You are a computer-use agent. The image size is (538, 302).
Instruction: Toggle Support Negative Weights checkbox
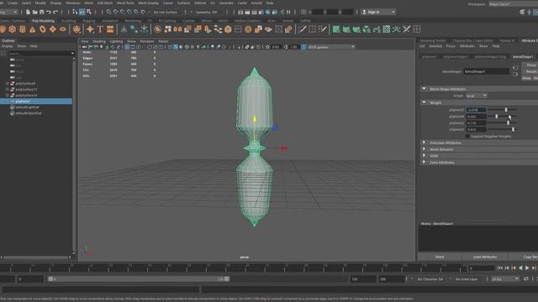click(x=467, y=136)
